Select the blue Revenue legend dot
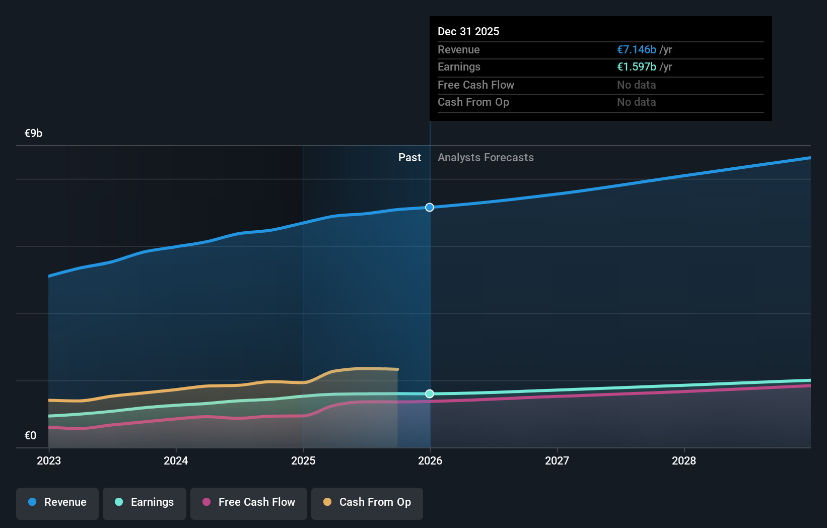The image size is (827, 528). tap(32, 502)
